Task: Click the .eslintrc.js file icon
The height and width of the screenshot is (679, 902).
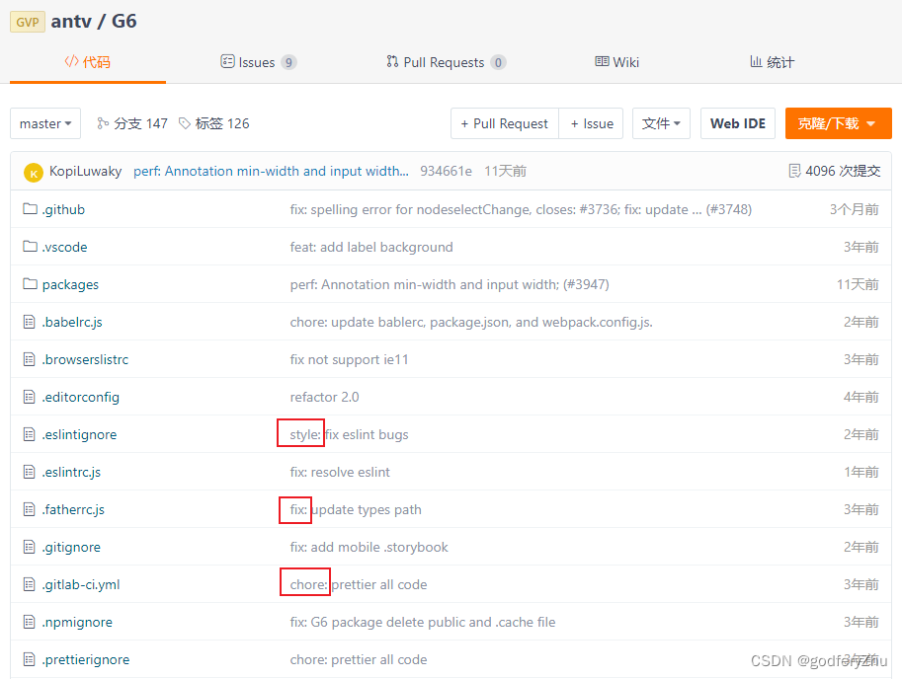Action: coord(30,472)
